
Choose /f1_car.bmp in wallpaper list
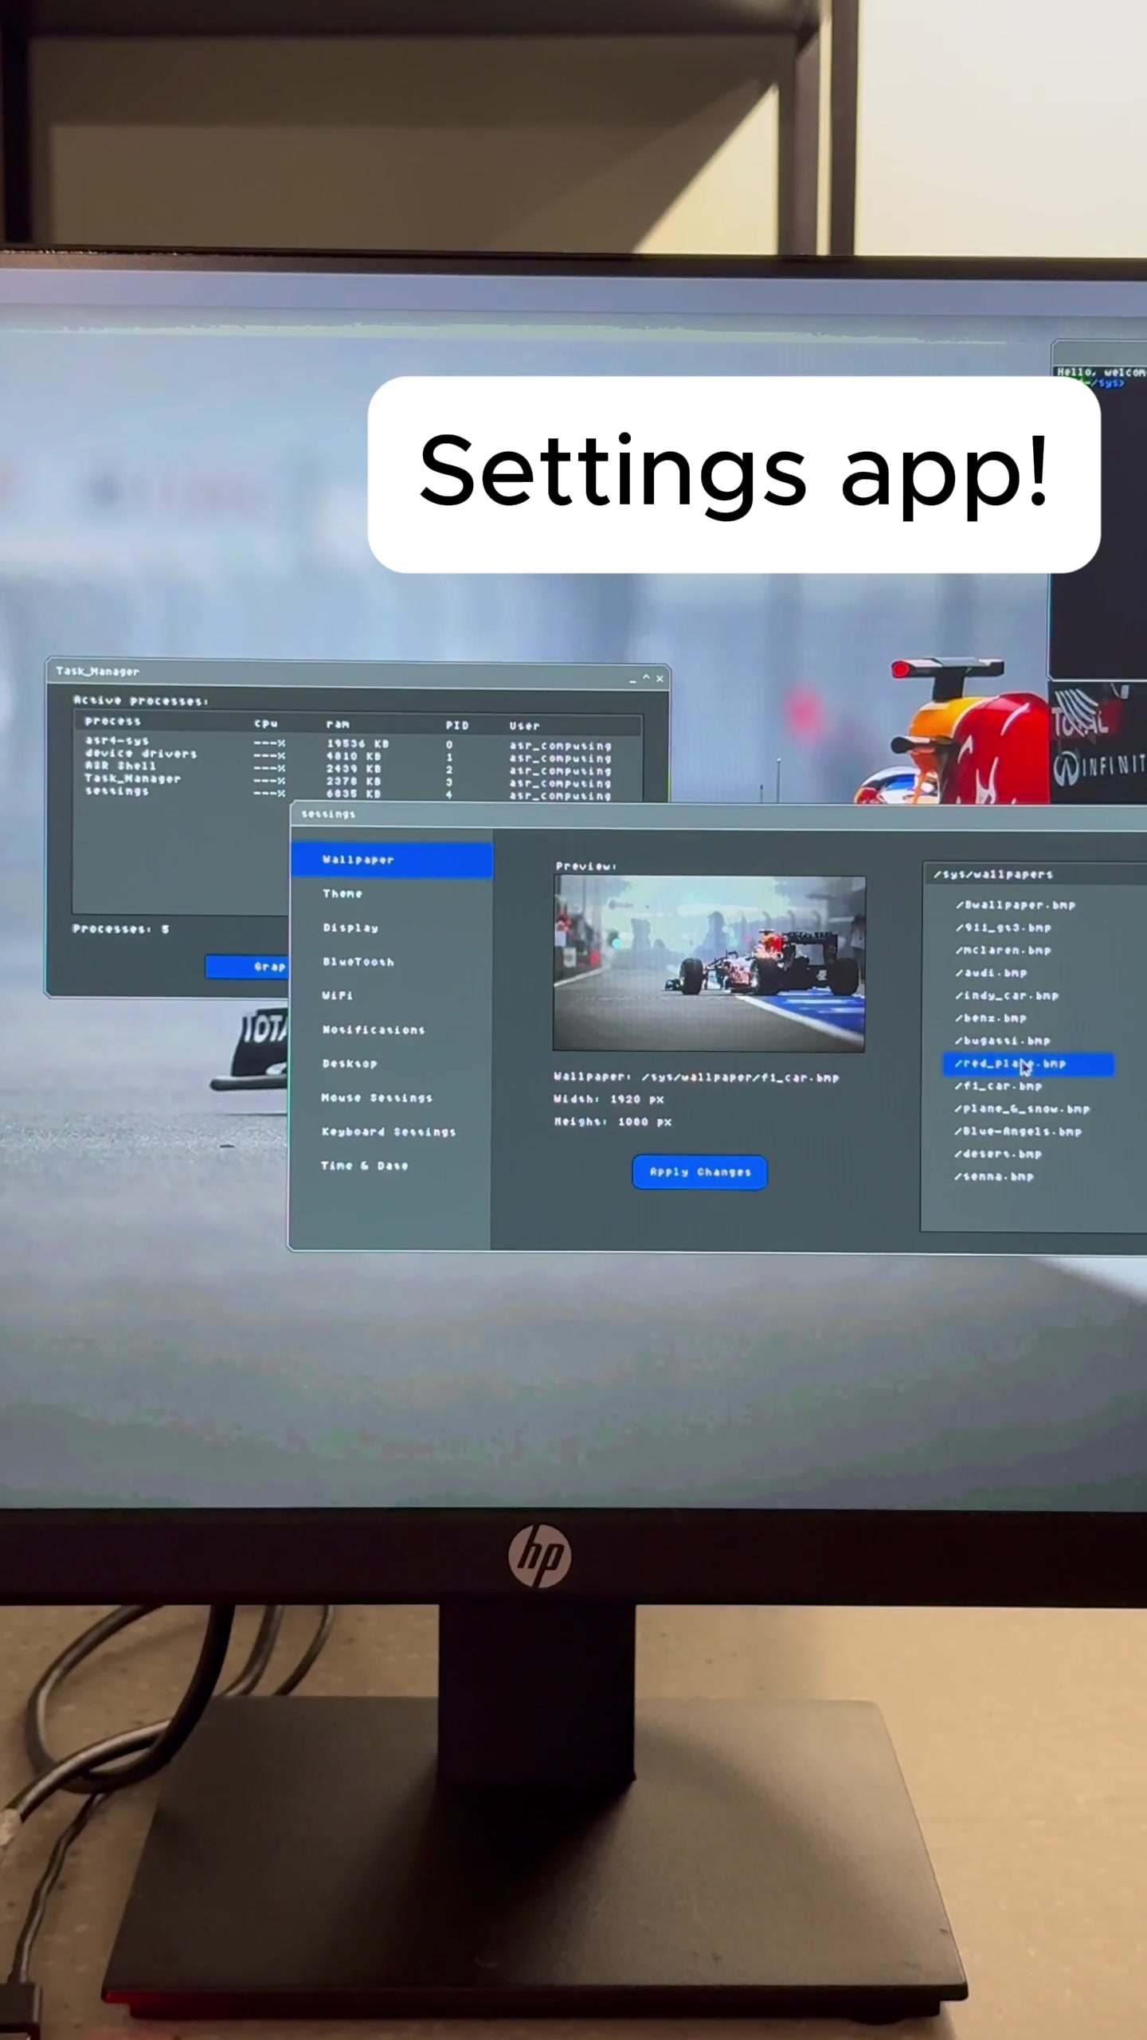click(999, 1086)
